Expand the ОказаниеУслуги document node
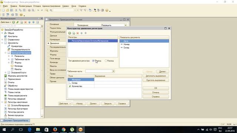The height and width of the screenshot is (133, 237). (6, 72)
